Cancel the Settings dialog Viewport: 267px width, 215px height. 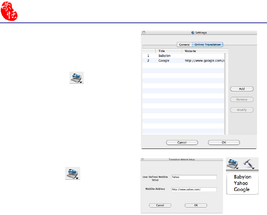[x=182, y=143]
